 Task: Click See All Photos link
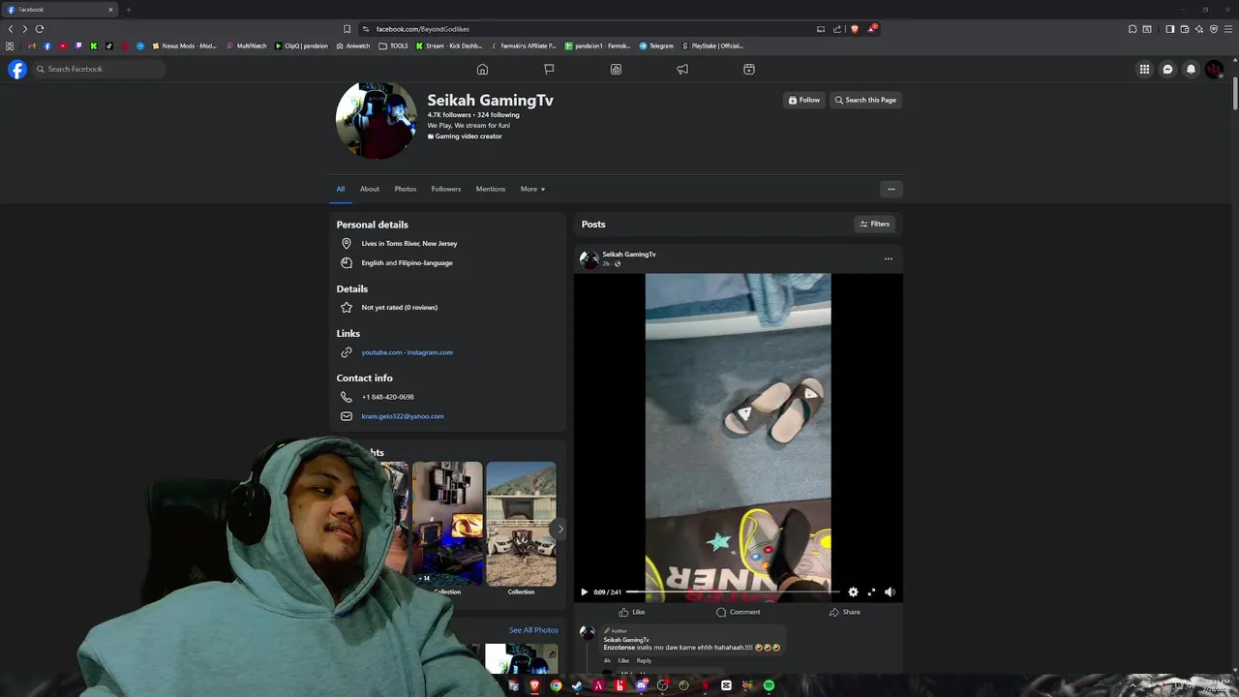(533, 630)
